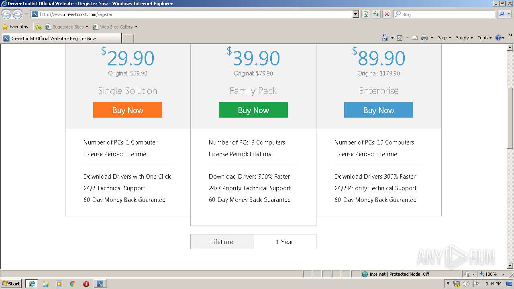
Task: Open the Tools menu
Action: (x=484, y=38)
